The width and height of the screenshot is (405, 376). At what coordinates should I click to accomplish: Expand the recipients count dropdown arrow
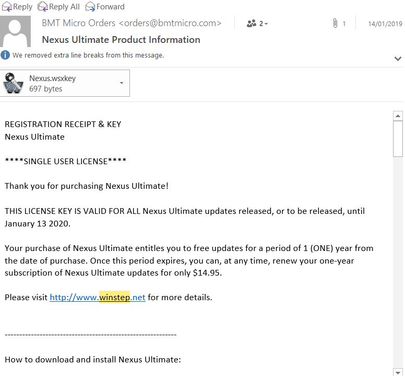click(x=266, y=24)
